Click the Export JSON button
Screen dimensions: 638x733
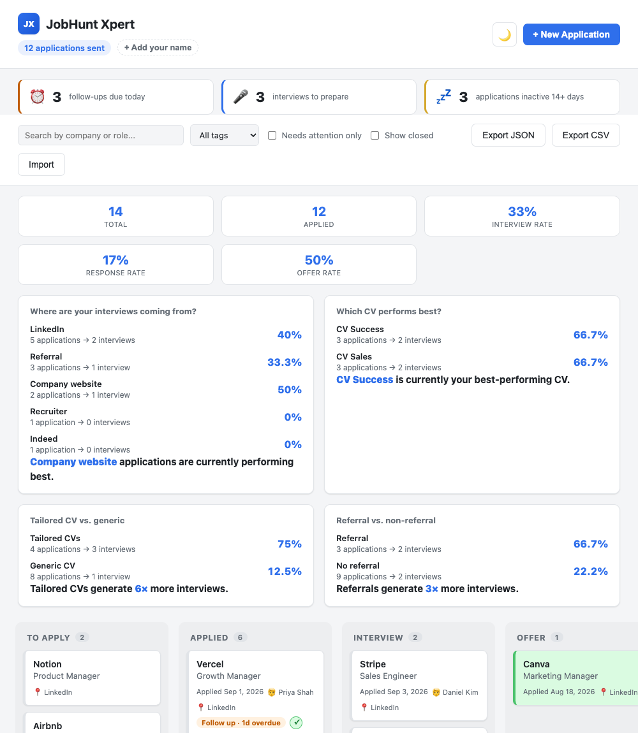pos(508,135)
